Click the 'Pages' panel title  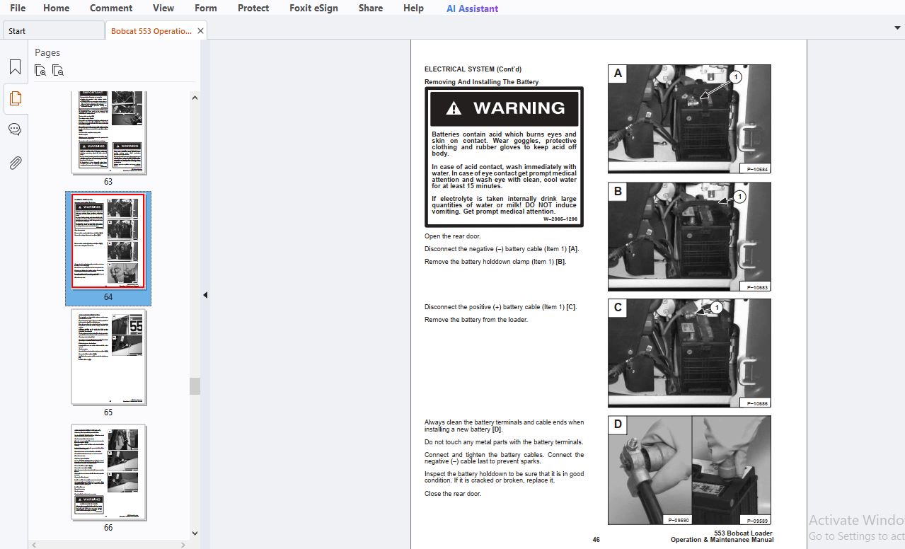(47, 52)
